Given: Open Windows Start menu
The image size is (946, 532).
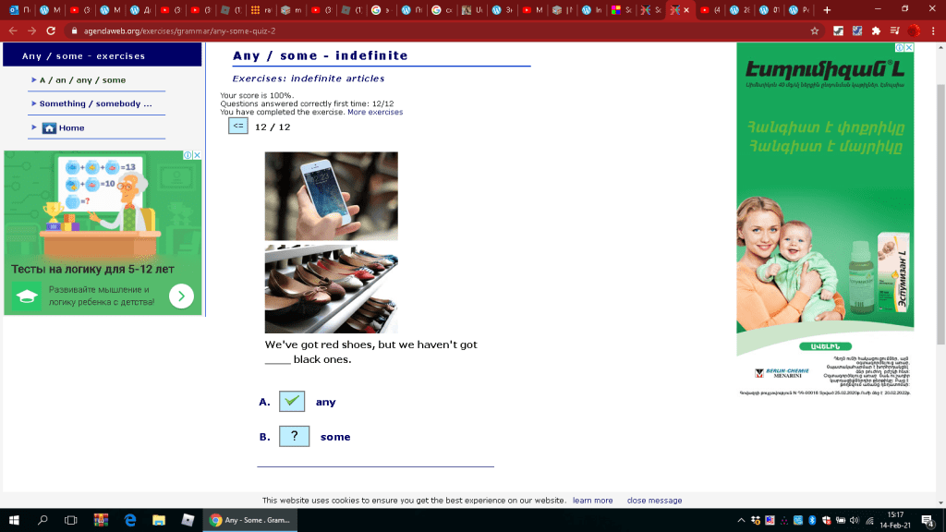Looking at the screenshot, I should 15,520.
